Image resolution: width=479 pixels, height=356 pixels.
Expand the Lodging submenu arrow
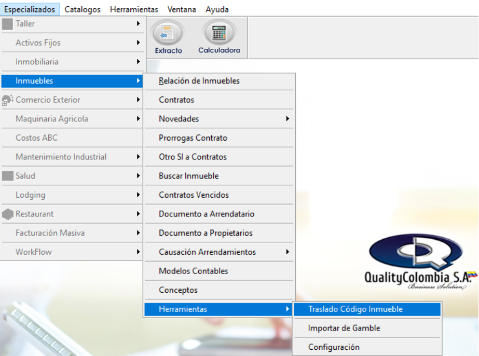(139, 195)
